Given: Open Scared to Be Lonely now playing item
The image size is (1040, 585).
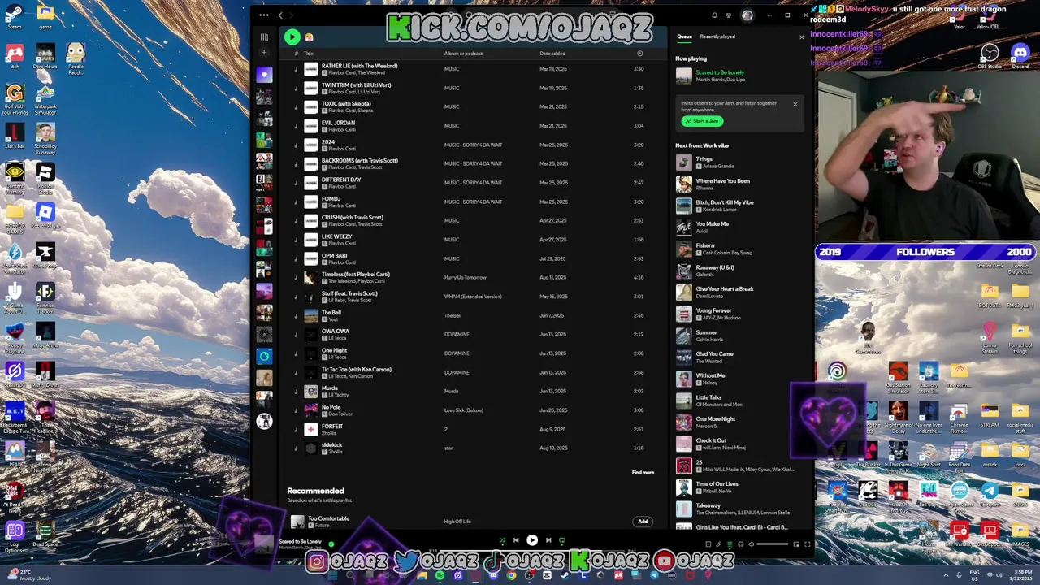Looking at the screenshot, I should click(739, 76).
